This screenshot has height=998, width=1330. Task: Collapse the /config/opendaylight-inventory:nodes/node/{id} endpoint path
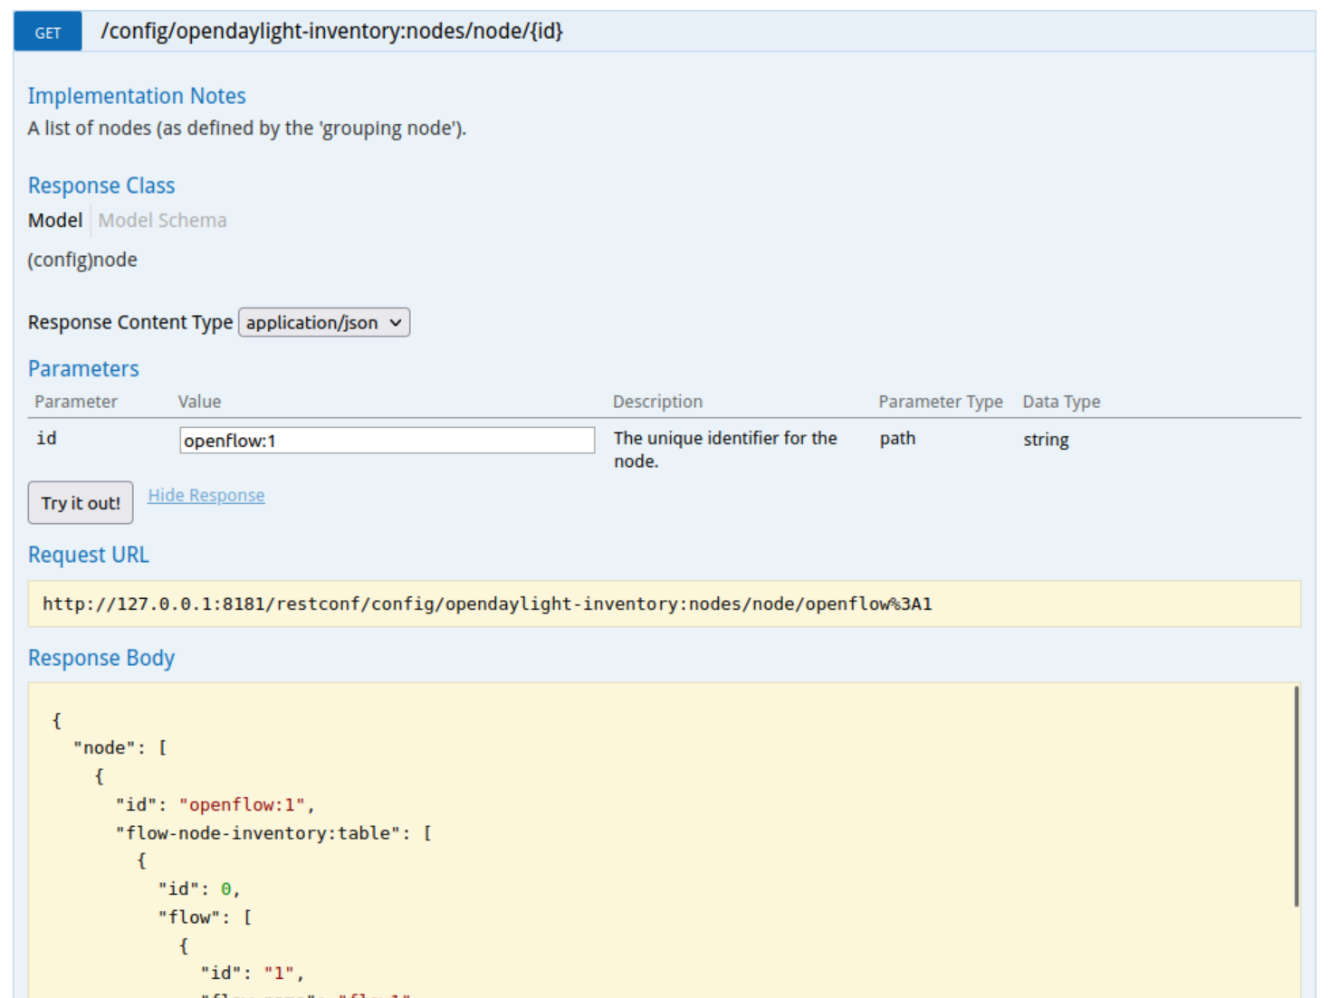331,32
